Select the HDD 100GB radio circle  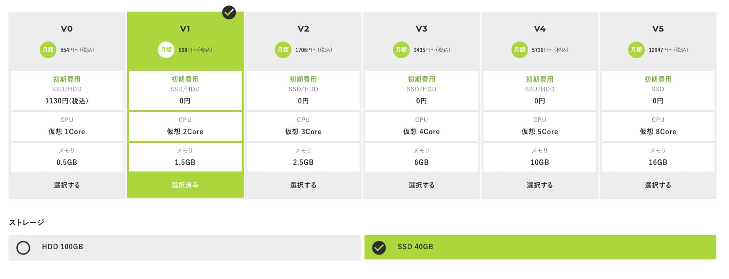tap(23, 247)
